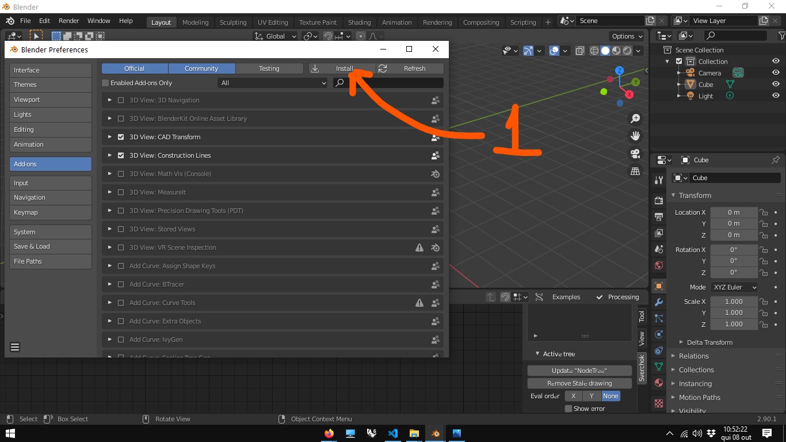This screenshot has width=786, height=442.
Task: Disable the 3D View: CAD Transform add-on
Action: [121, 137]
